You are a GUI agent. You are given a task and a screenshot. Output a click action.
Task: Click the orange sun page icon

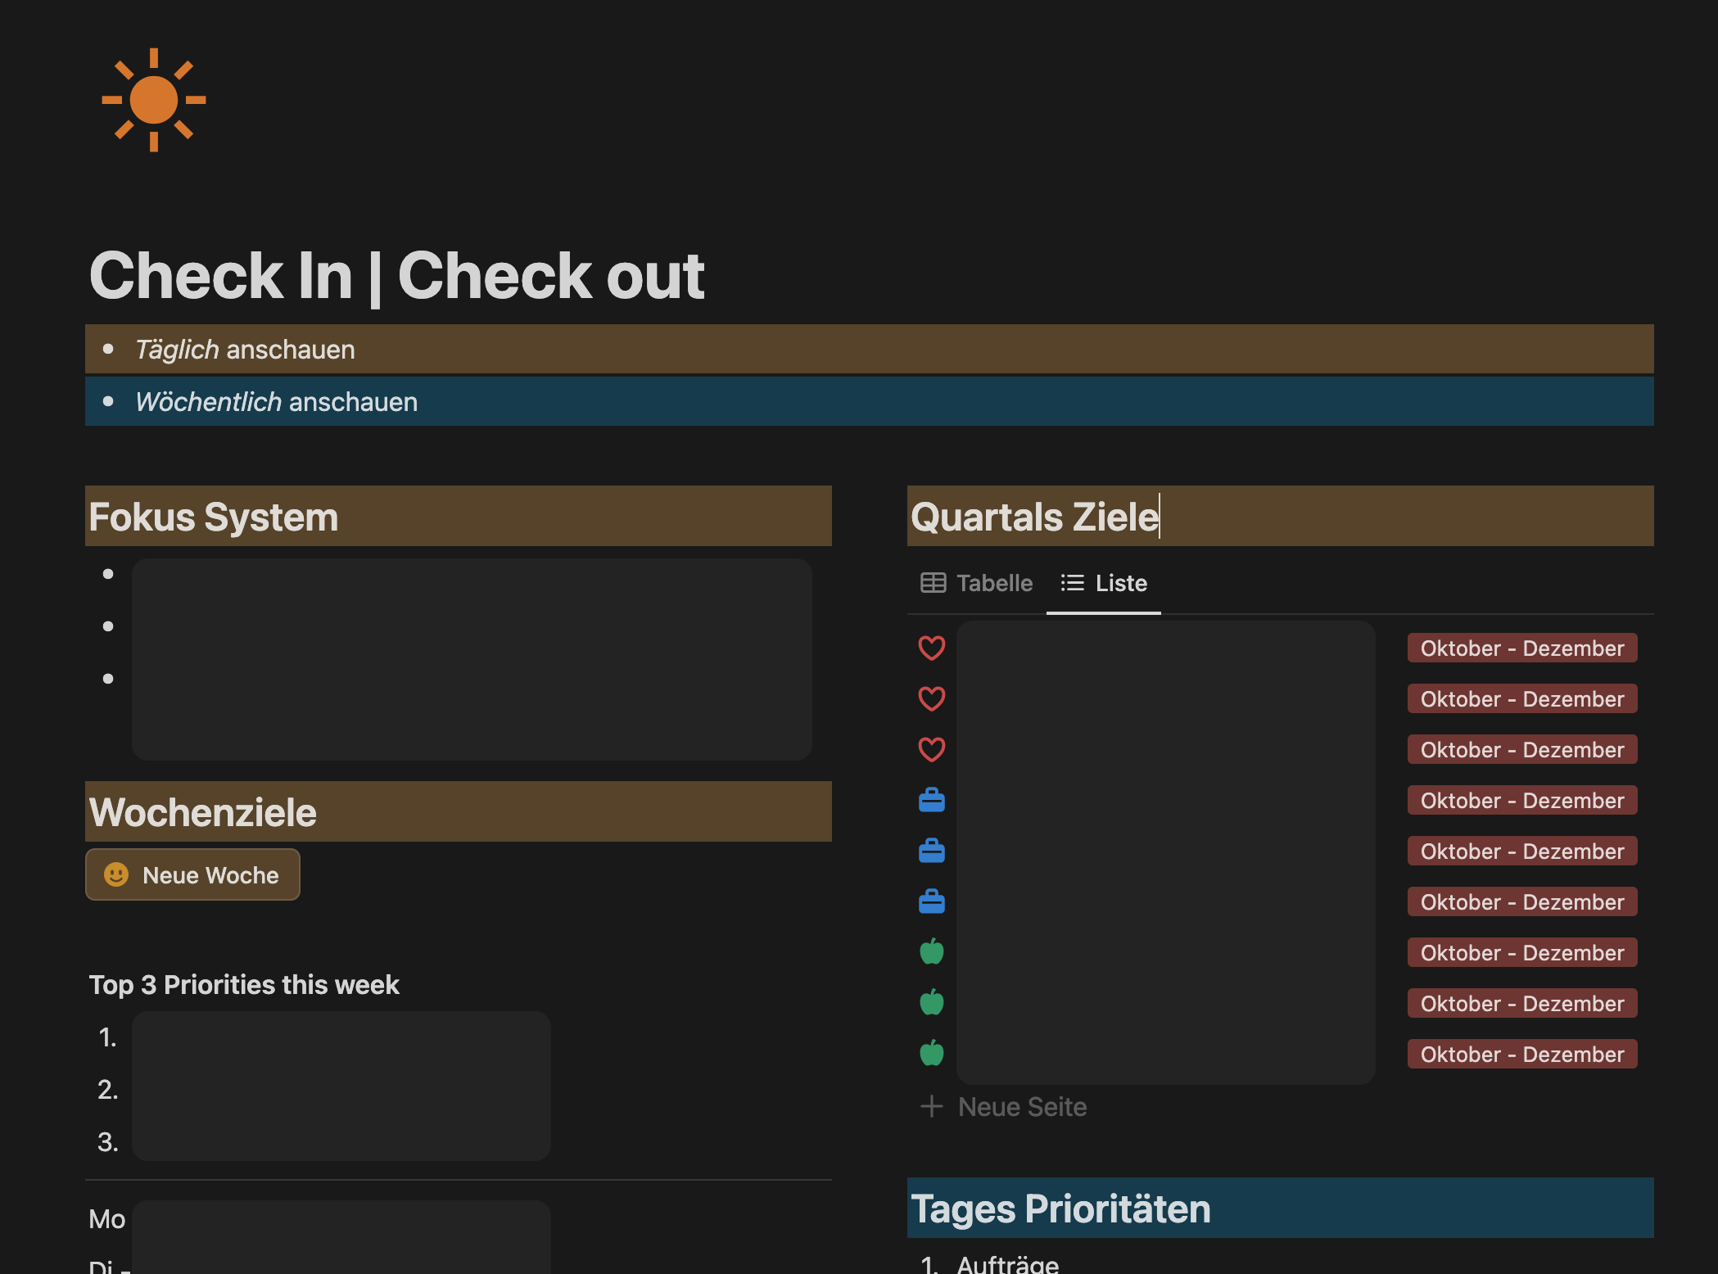[154, 100]
